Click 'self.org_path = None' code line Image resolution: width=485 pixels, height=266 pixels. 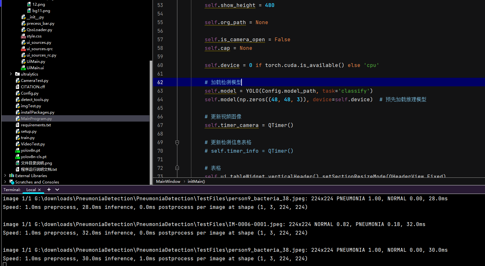pyautogui.click(x=236, y=22)
